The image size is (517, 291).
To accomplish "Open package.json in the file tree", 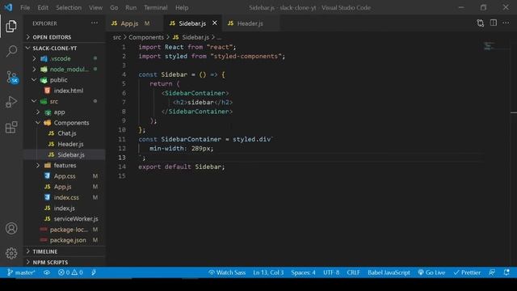I will click(x=65, y=240).
